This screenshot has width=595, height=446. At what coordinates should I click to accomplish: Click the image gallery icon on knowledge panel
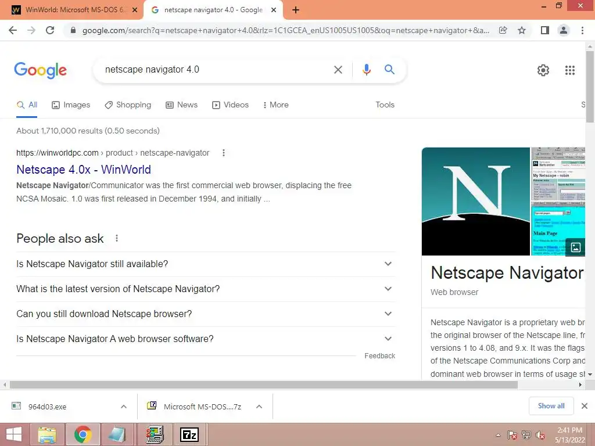coord(575,247)
